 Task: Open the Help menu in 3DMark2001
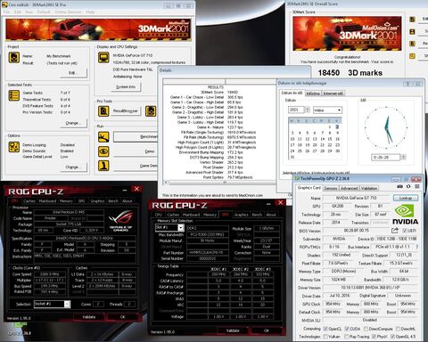[x=90, y=12]
